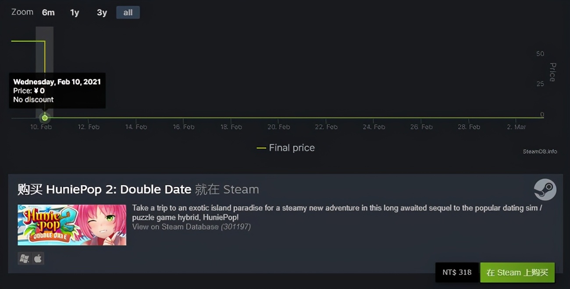Select the 'all' zoom range tab
This screenshot has height=289, width=570.
pos(128,12)
